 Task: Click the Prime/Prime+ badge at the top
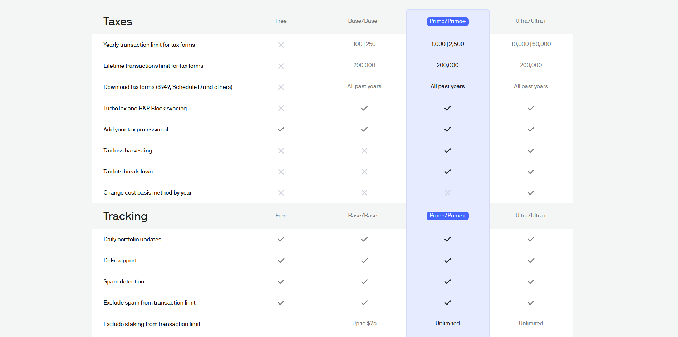(x=447, y=22)
